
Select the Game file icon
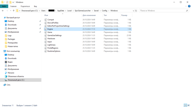[x=45, y=32]
